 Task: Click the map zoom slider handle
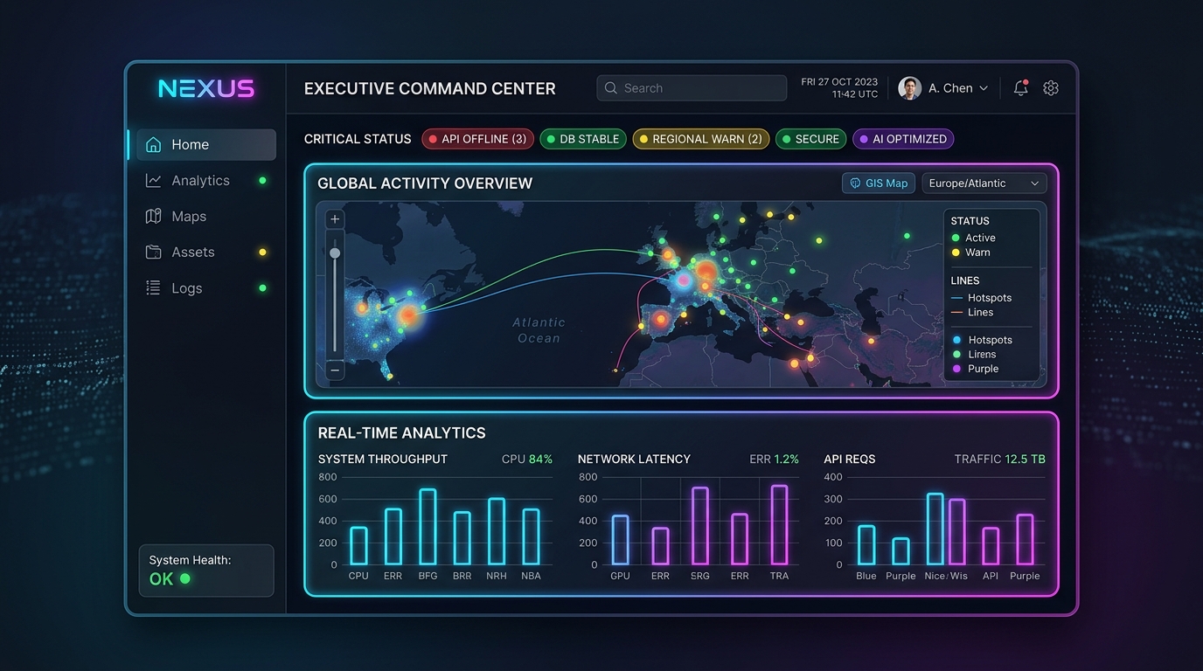[335, 253]
